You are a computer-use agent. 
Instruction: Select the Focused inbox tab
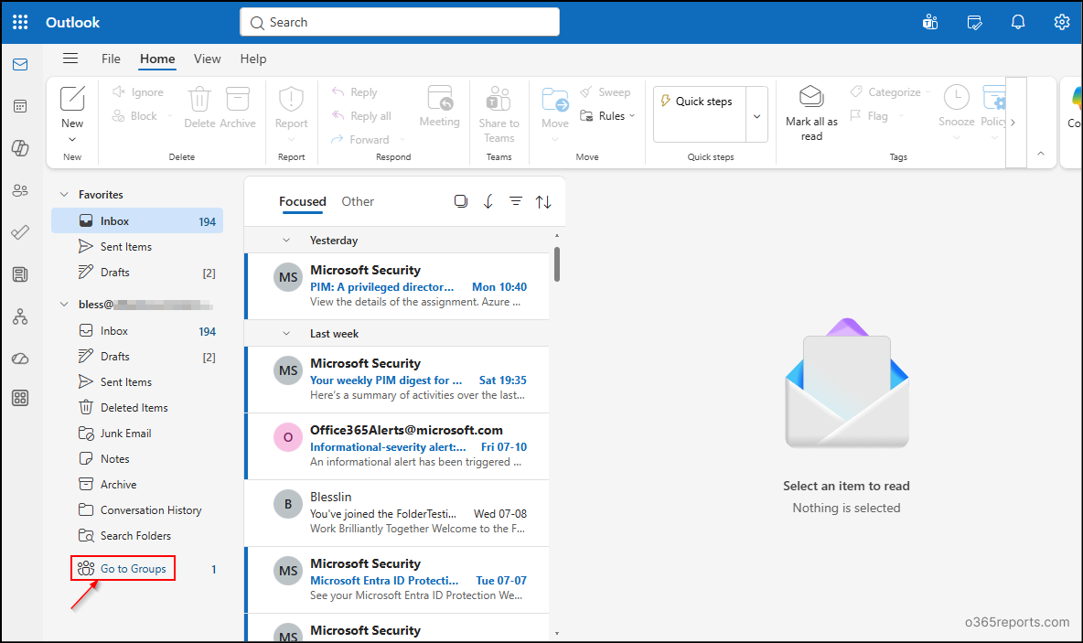click(303, 201)
